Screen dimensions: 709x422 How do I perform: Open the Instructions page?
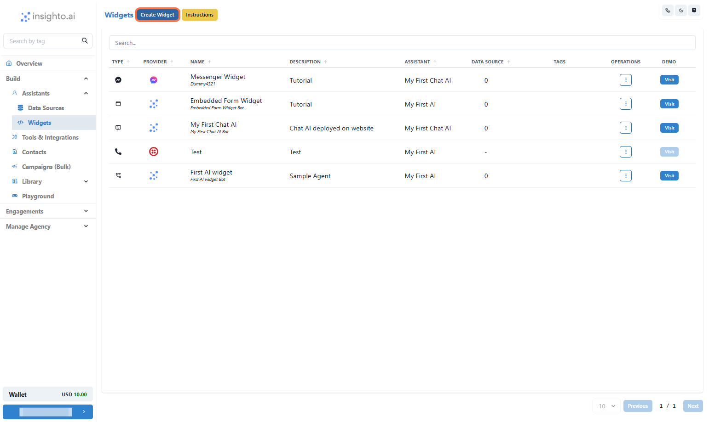(x=200, y=14)
